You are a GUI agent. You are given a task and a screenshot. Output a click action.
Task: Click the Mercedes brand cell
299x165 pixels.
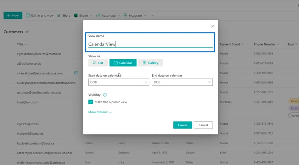pyautogui.click(x=226, y=102)
